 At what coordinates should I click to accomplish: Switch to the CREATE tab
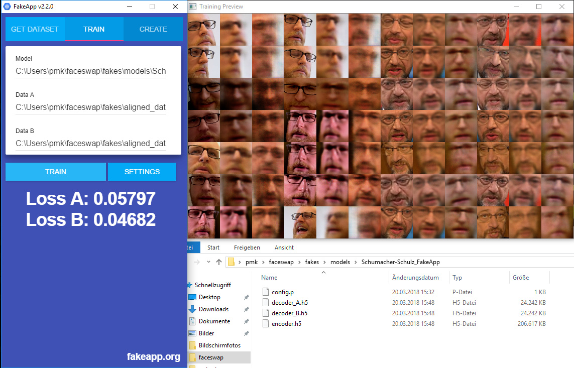point(153,29)
